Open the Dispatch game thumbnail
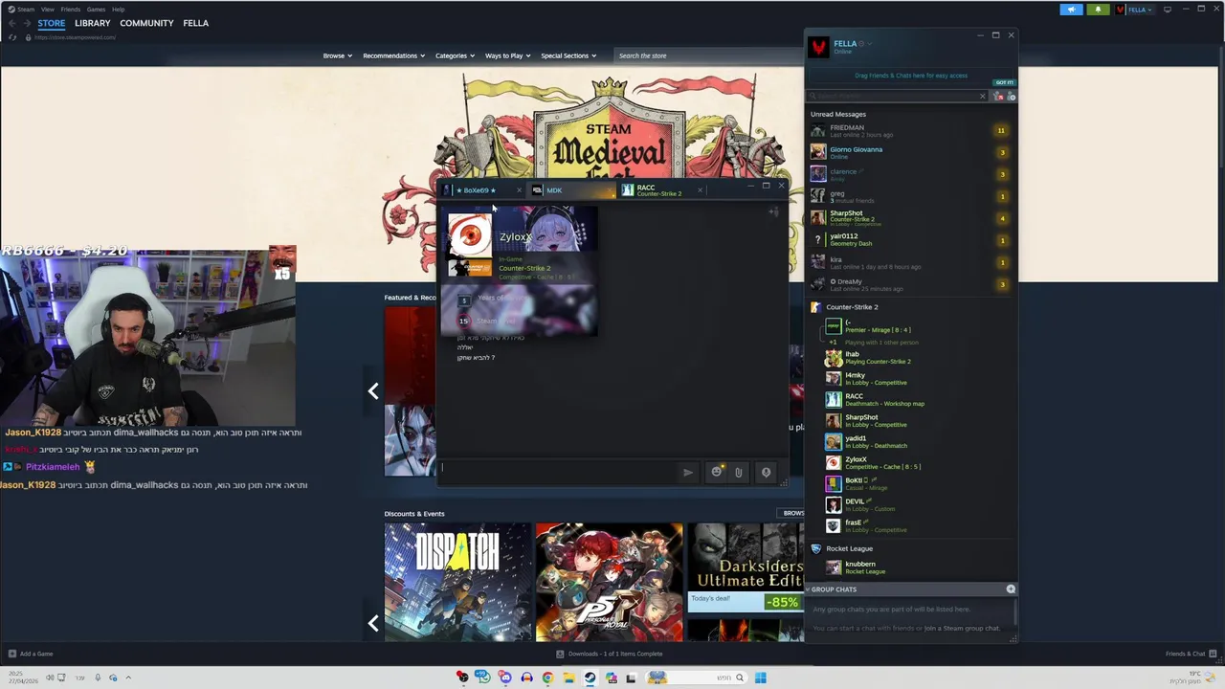The image size is (1225, 689). [457, 582]
